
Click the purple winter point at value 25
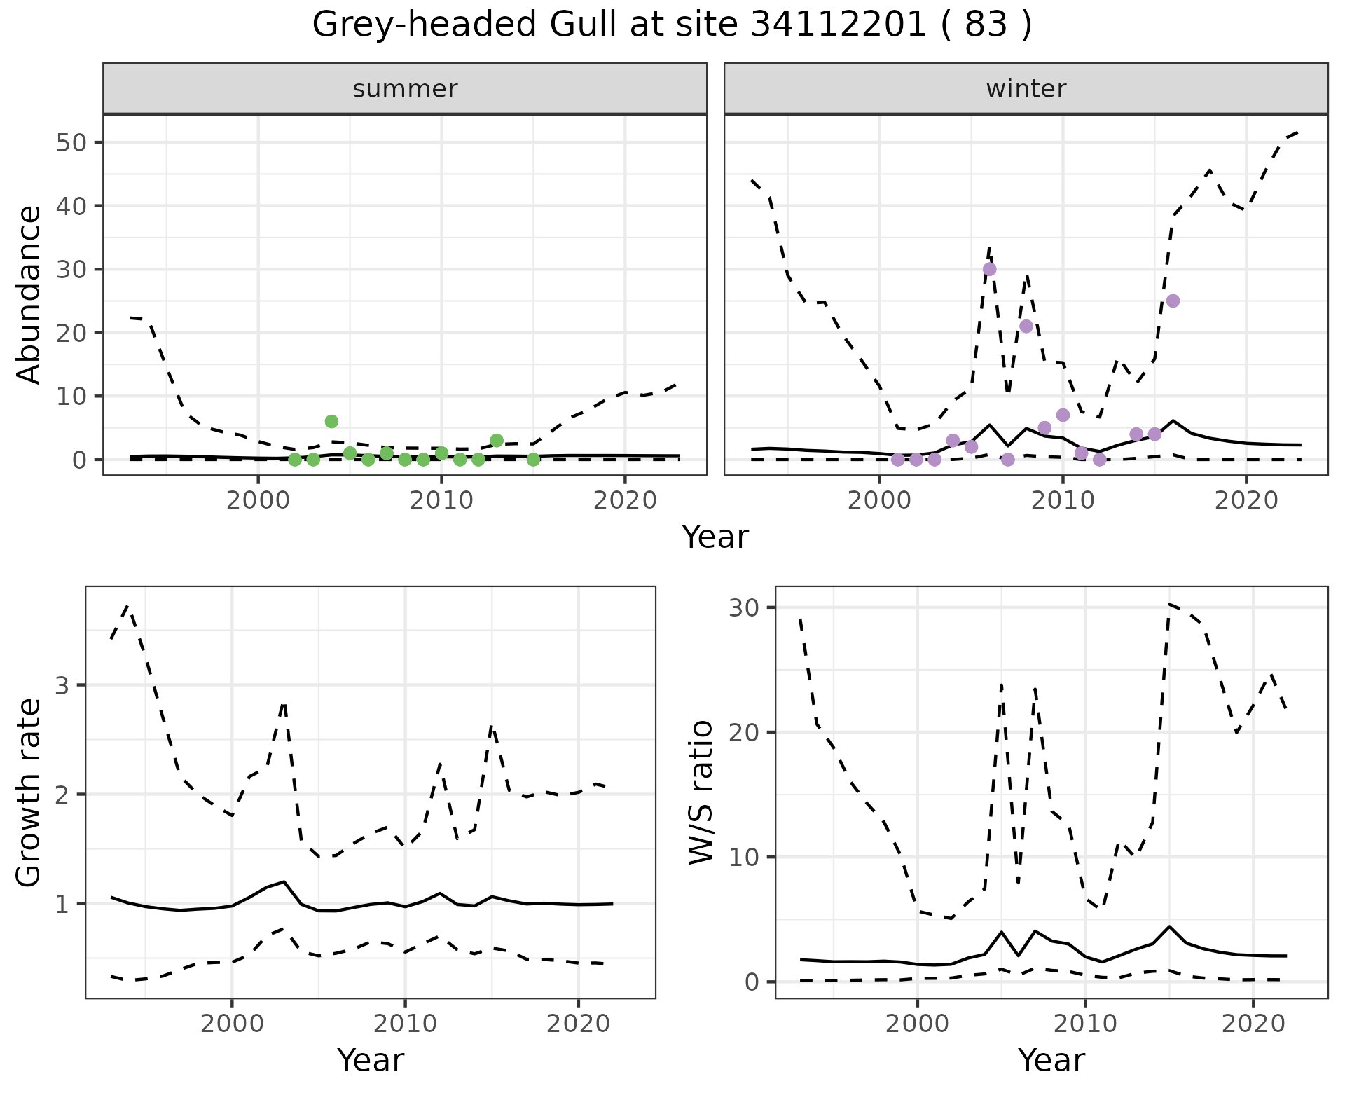tap(1173, 301)
